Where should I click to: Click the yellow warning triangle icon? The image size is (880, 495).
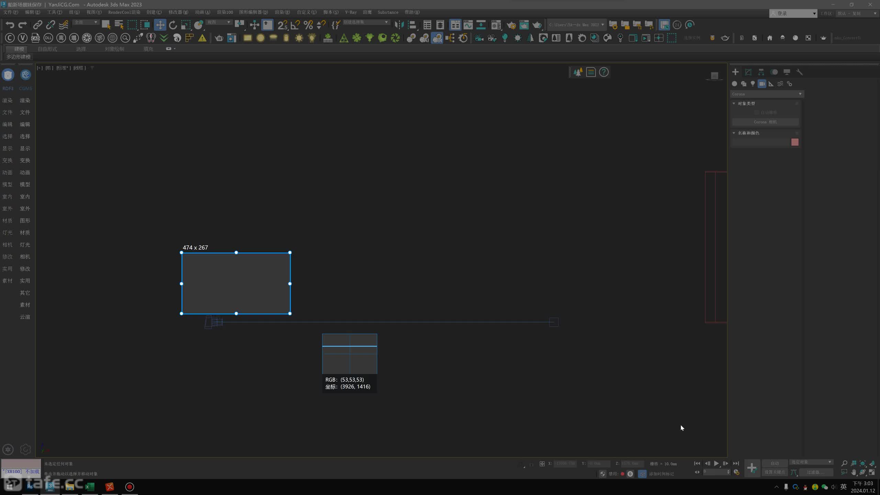(x=202, y=38)
